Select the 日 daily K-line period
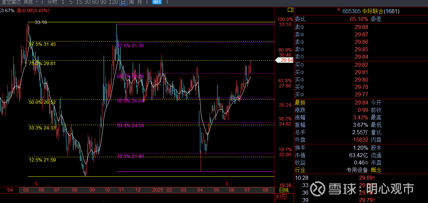This screenshot has width=428, height=203. 123,2
